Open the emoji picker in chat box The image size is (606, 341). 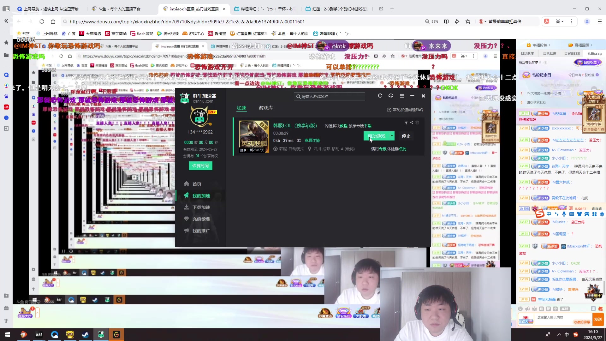pos(520,309)
